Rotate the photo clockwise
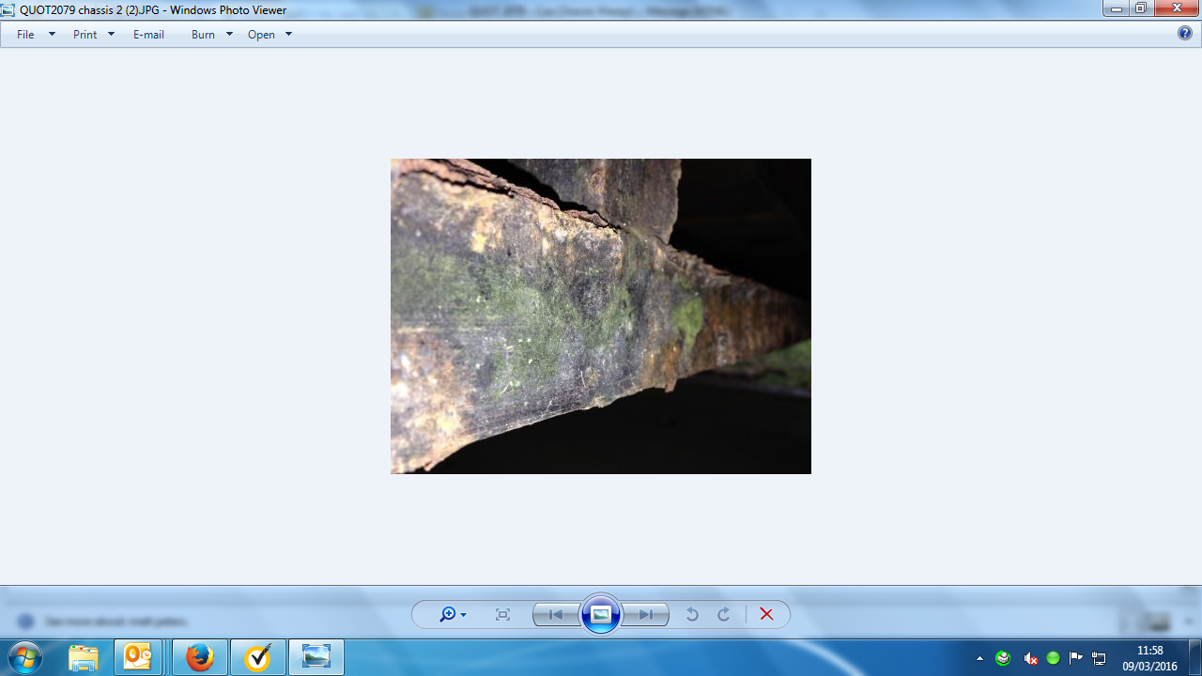The image size is (1202, 676). click(x=724, y=614)
